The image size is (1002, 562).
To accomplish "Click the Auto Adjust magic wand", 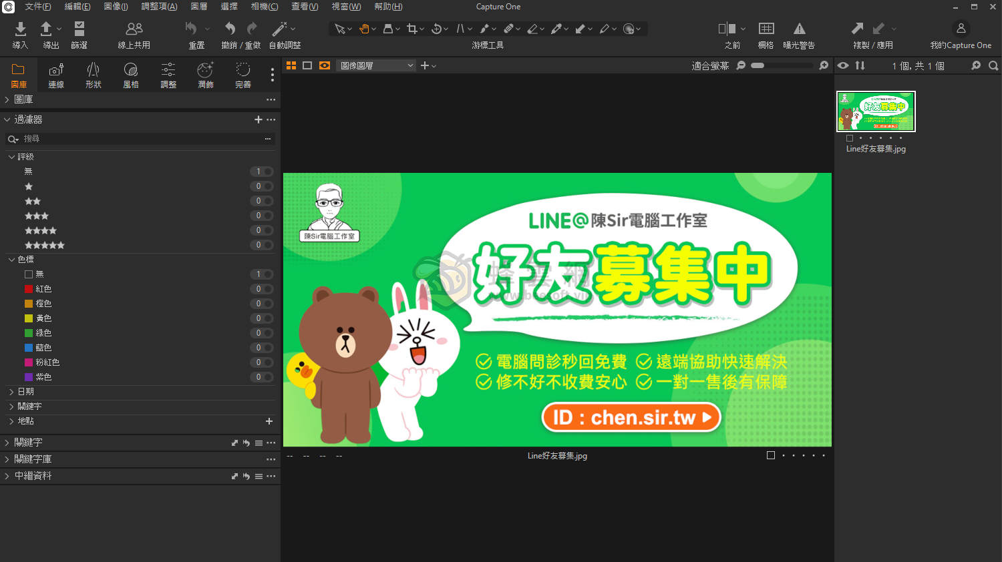I will [279, 29].
